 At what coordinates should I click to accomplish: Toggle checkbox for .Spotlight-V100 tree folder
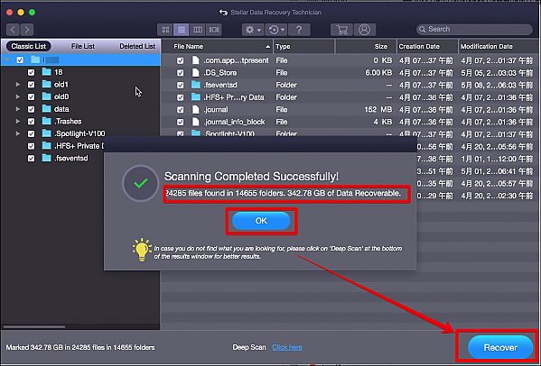coord(31,133)
